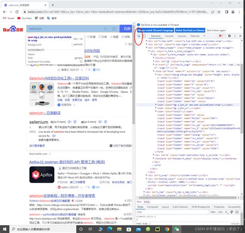
Task: Click the share icon in the address bar
Action: click(212, 12)
